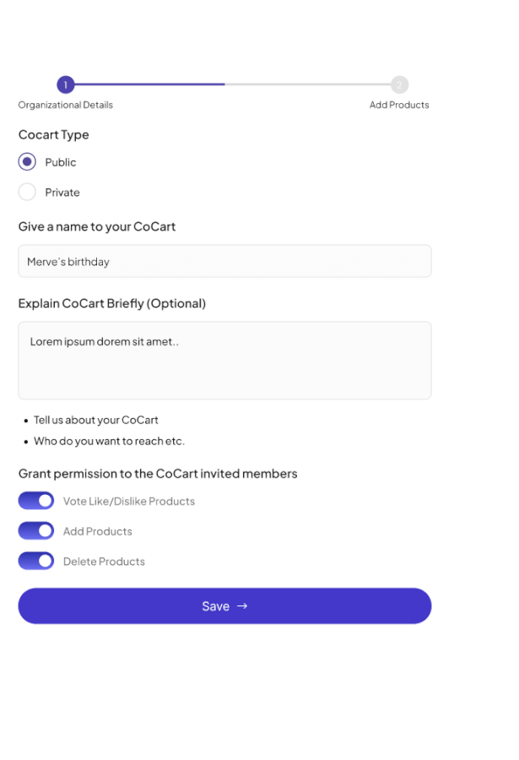This screenshot has width=519, height=760.
Task: Go to the Organizational Details step label
Action: pyautogui.click(x=65, y=105)
